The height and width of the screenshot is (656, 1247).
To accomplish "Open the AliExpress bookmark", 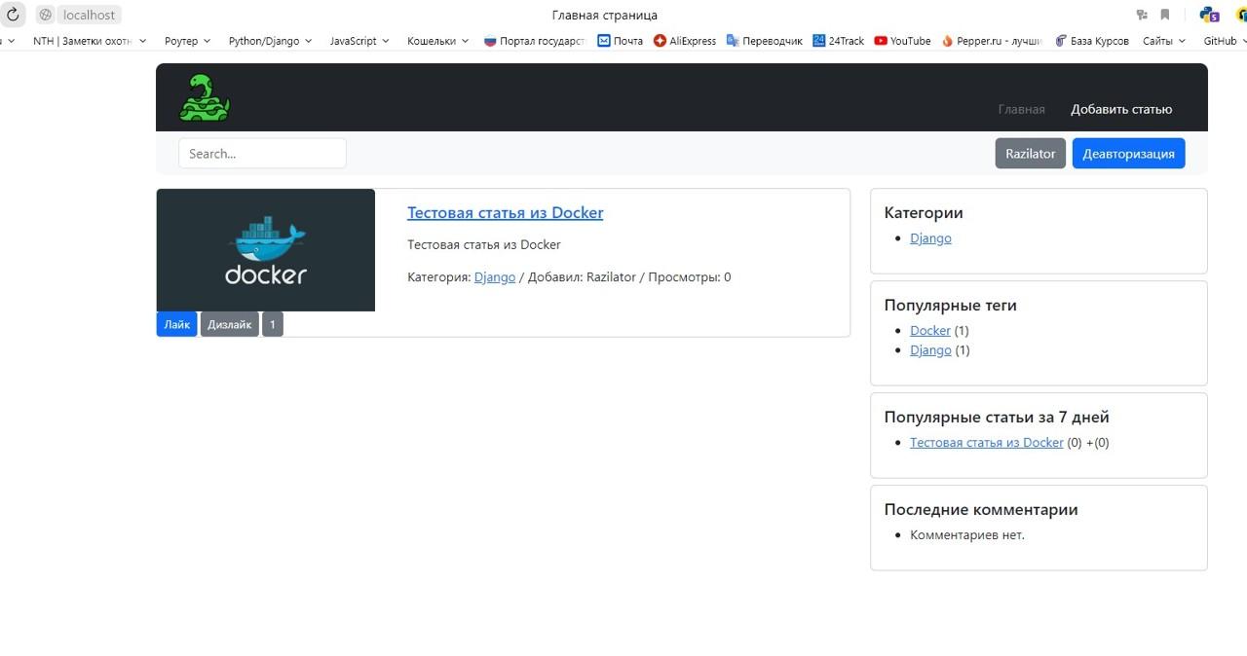I will pyautogui.click(x=685, y=41).
